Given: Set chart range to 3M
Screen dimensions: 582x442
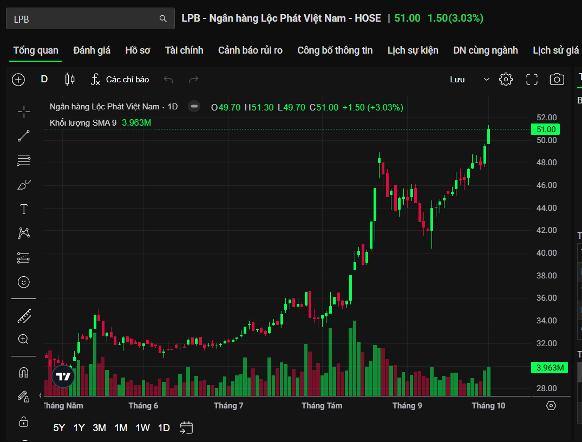Looking at the screenshot, I should [99, 428].
